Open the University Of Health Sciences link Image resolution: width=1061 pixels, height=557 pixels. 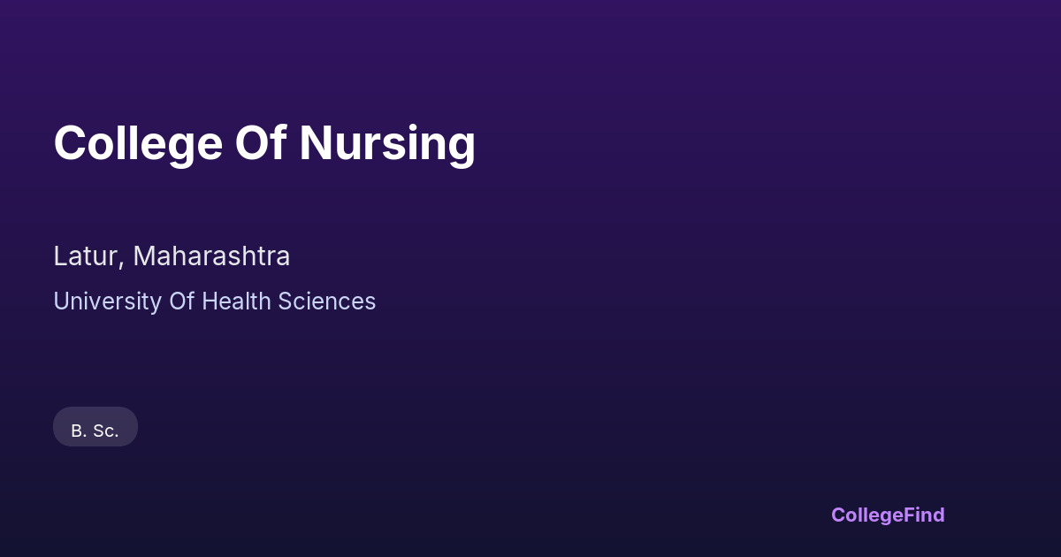pos(214,301)
